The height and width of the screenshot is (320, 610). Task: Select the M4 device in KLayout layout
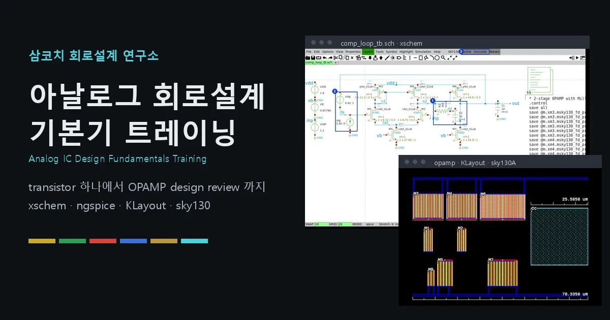462,206
